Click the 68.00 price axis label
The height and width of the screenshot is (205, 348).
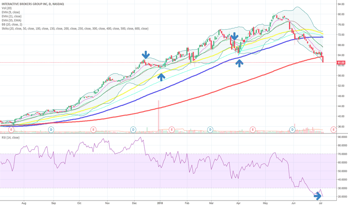coord(341,45)
